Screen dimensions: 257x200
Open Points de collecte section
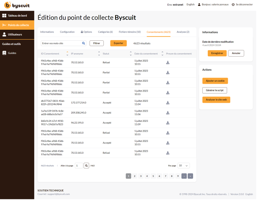17,25
